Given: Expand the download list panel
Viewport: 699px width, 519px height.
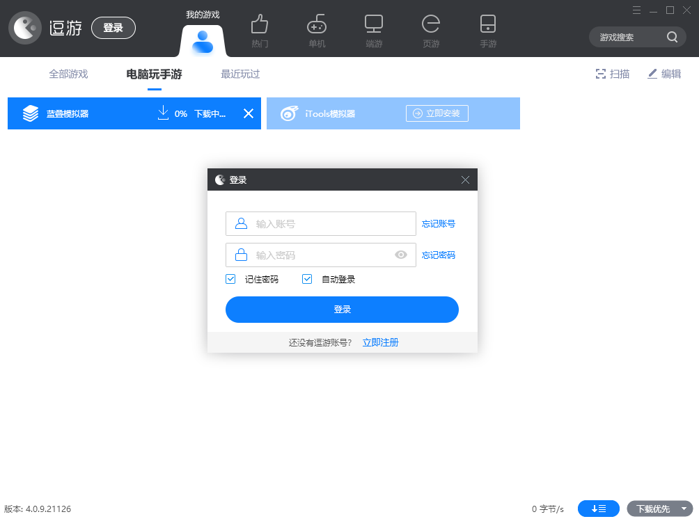Looking at the screenshot, I should point(598,509).
